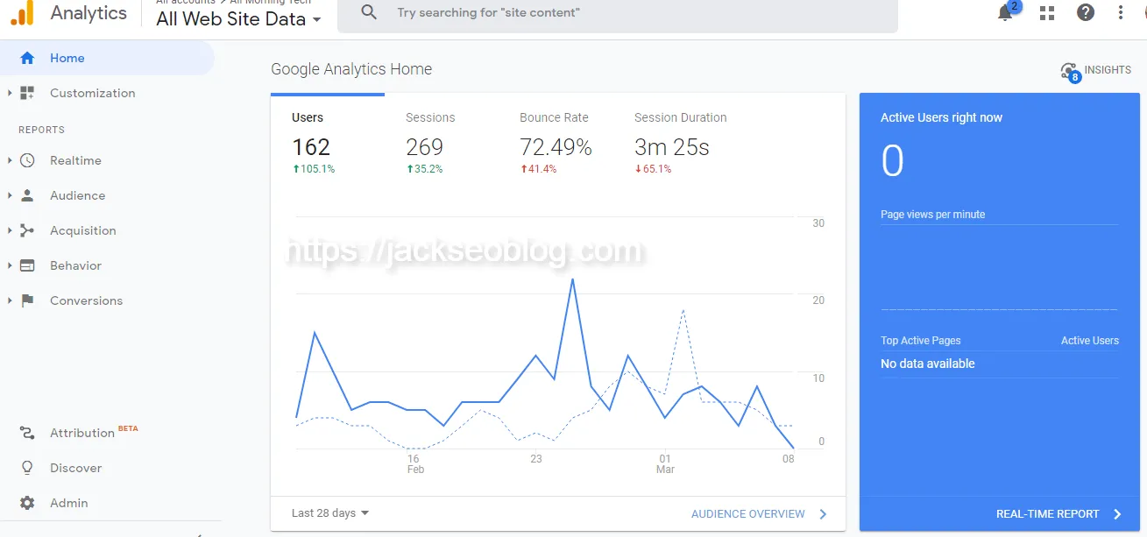Open the Realtime report icon
1147x537 pixels.
(27, 160)
